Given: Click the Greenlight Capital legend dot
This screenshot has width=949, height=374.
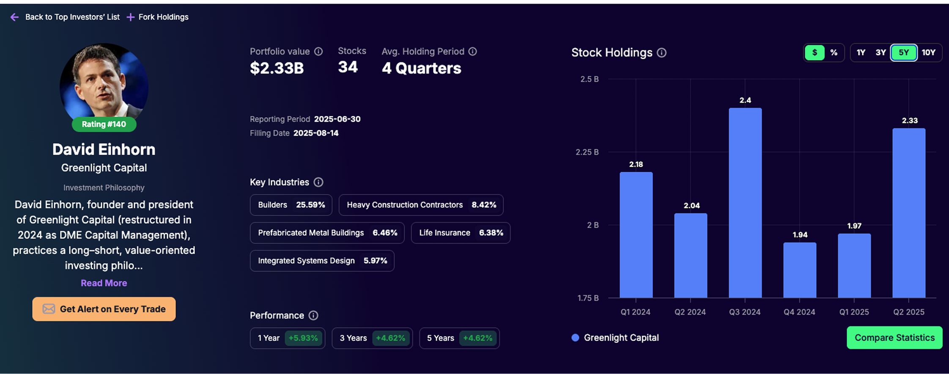Looking at the screenshot, I should point(575,338).
